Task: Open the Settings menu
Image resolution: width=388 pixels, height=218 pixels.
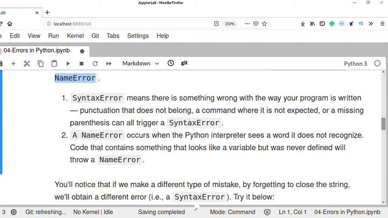Action: click(138, 36)
